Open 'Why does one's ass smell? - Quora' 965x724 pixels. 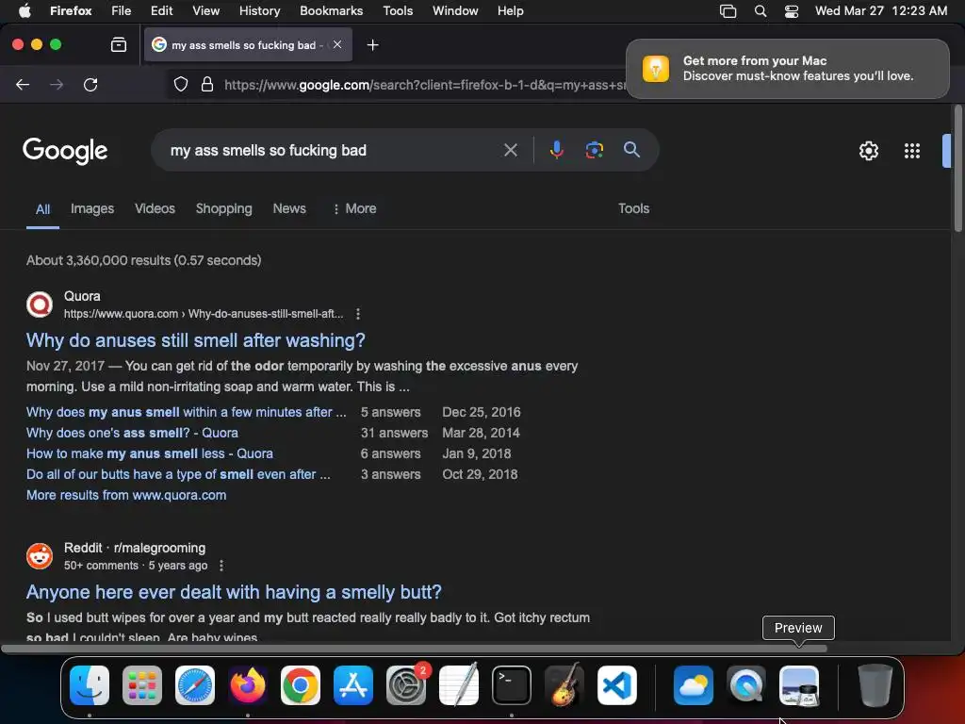tap(132, 433)
